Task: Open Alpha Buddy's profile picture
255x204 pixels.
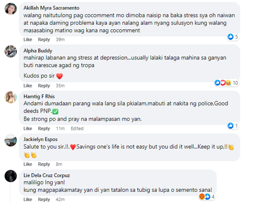Action: click(x=11, y=51)
